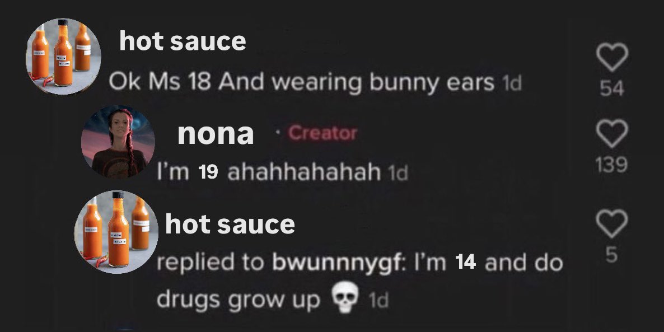Select the 'I'm 19 ahahhahahah' reply text

(269, 172)
